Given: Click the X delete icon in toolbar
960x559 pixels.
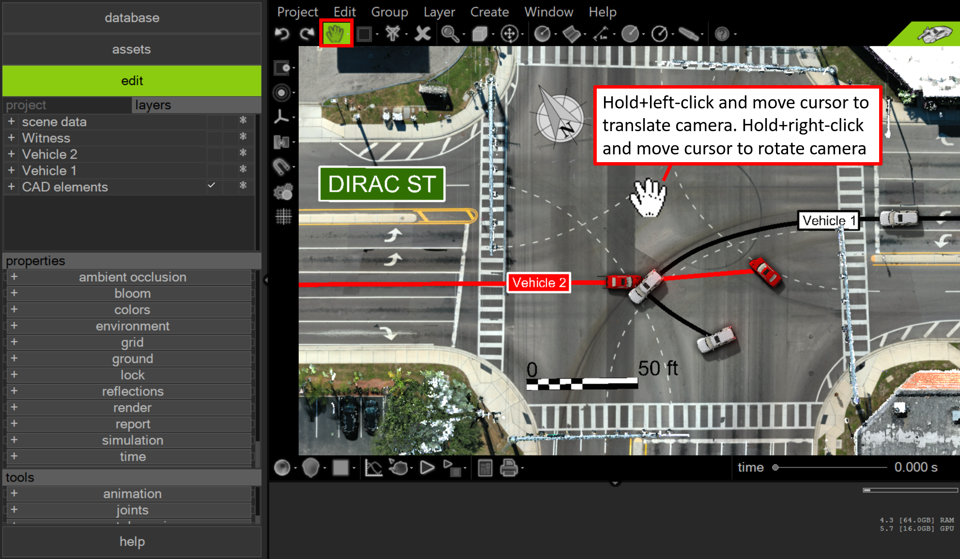Looking at the screenshot, I should pyautogui.click(x=423, y=34).
